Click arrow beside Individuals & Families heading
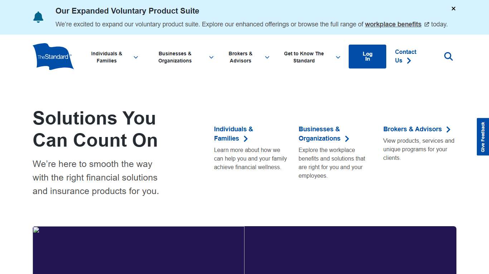Image resolution: width=489 pixels, height=274 pixels. pyautogui.click(x=246, y=139)
